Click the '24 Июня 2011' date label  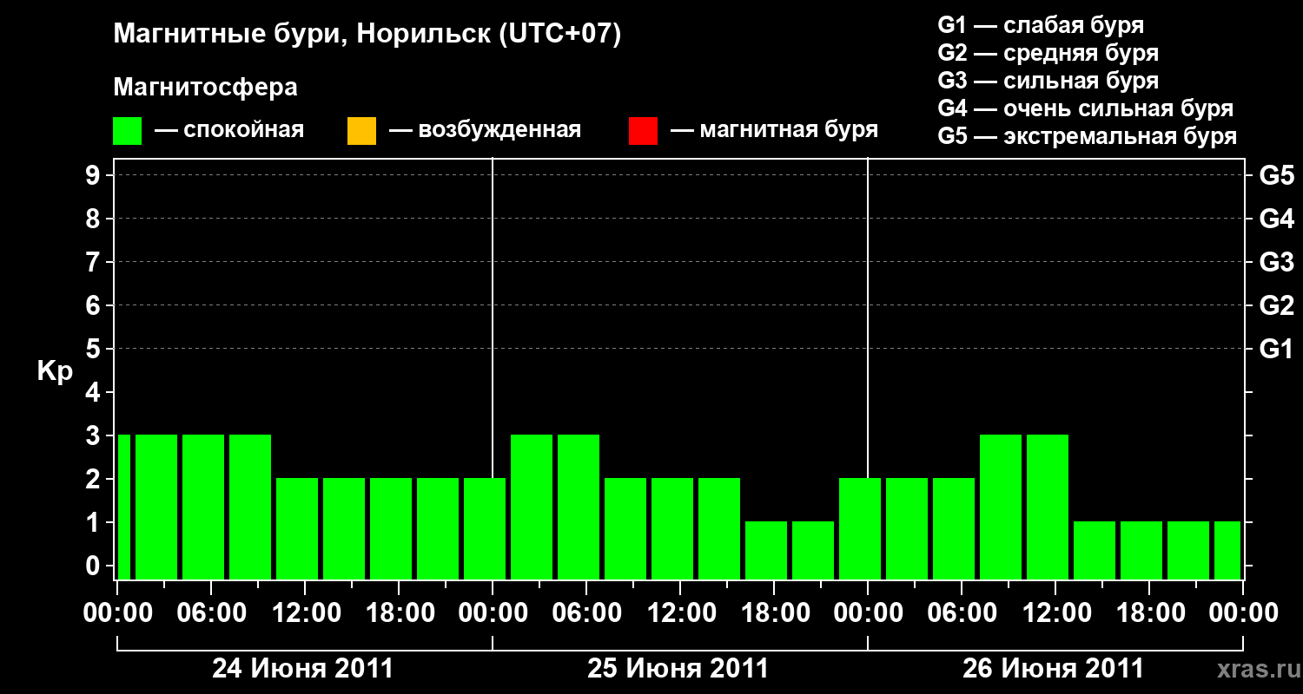[x=303, y=669]
